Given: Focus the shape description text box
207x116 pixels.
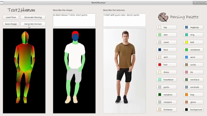Looking at the screenshot, I should pos(74,20).
